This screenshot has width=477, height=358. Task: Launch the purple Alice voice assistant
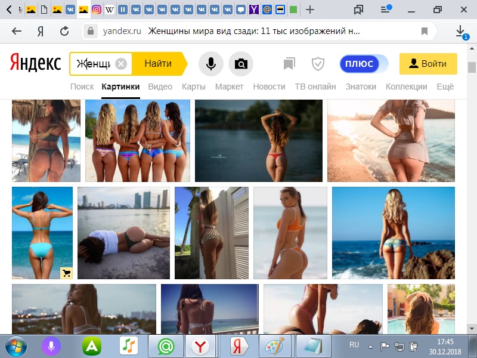pyautogui.click(x=51, y=347)
